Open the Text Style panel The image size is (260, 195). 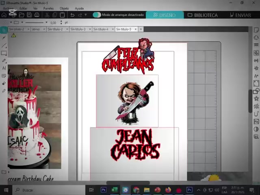(x=256, y=76)
